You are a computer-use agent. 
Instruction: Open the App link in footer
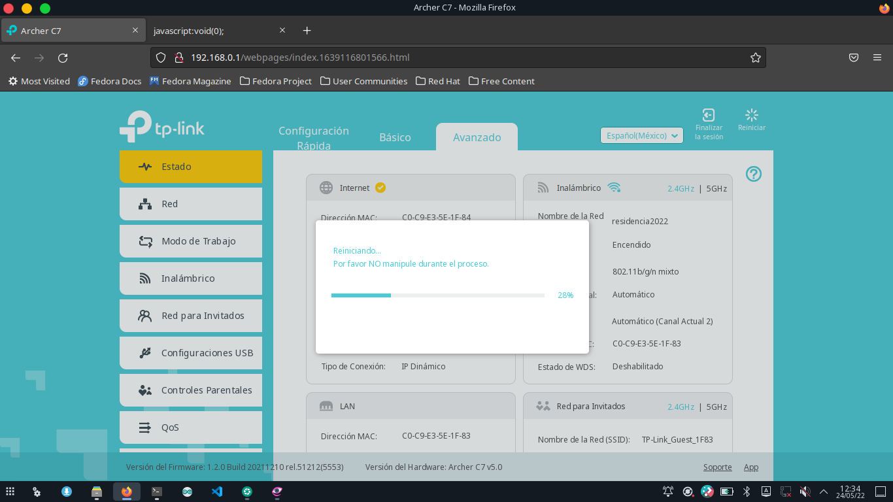pyautogui.click(x=751, y=467)
